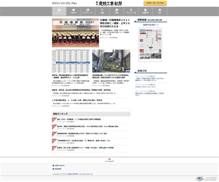This screenshot has width=219, height=182.
Task: Open the second footer link with circle-arrow icon
Action: [x=57, y=169]
